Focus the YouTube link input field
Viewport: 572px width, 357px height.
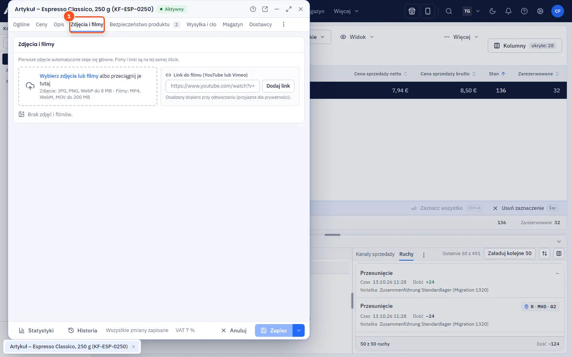(x=213, y=86)
